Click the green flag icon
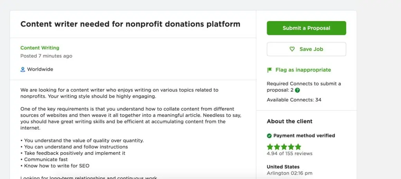This screenshot has height=179, width=401. (x=269, y=70)
